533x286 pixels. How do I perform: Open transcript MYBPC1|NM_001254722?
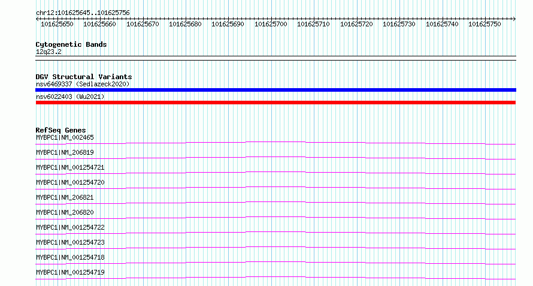70,227
